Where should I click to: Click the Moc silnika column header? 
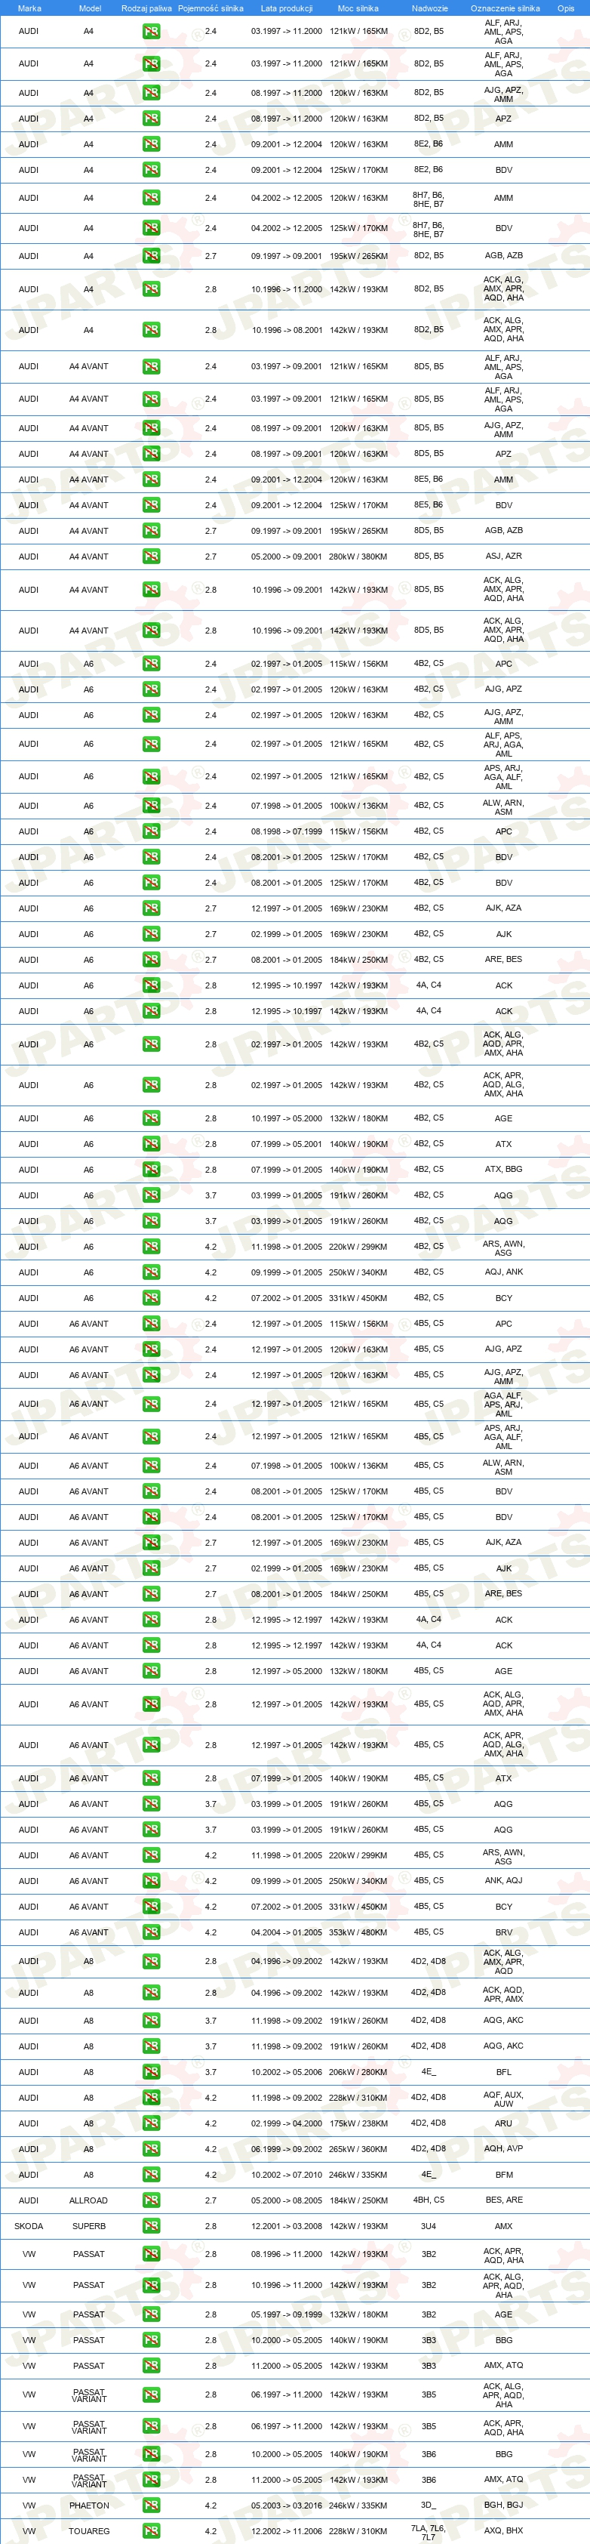tap(358, 8)
